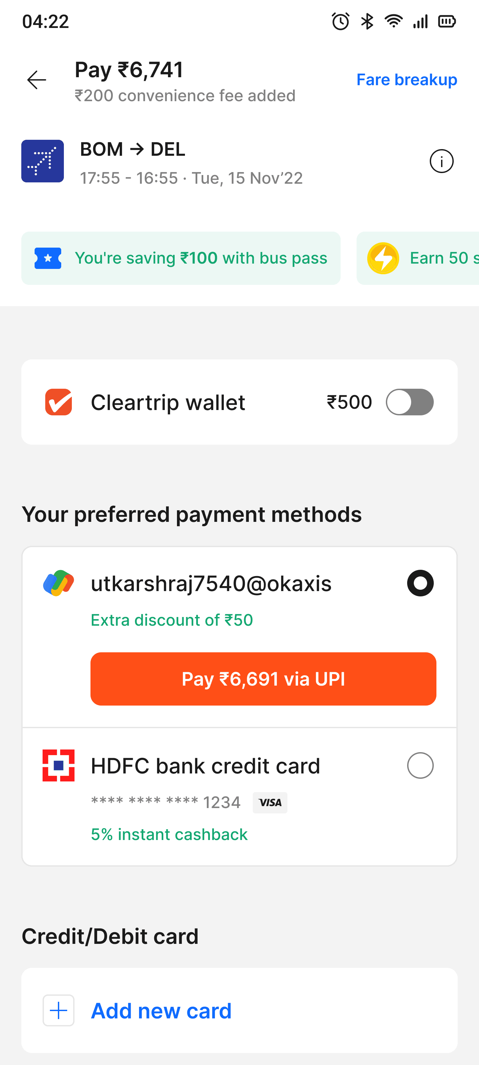
Task: Tap the IndiGo airline logo
Action: [x=43, y=161]
